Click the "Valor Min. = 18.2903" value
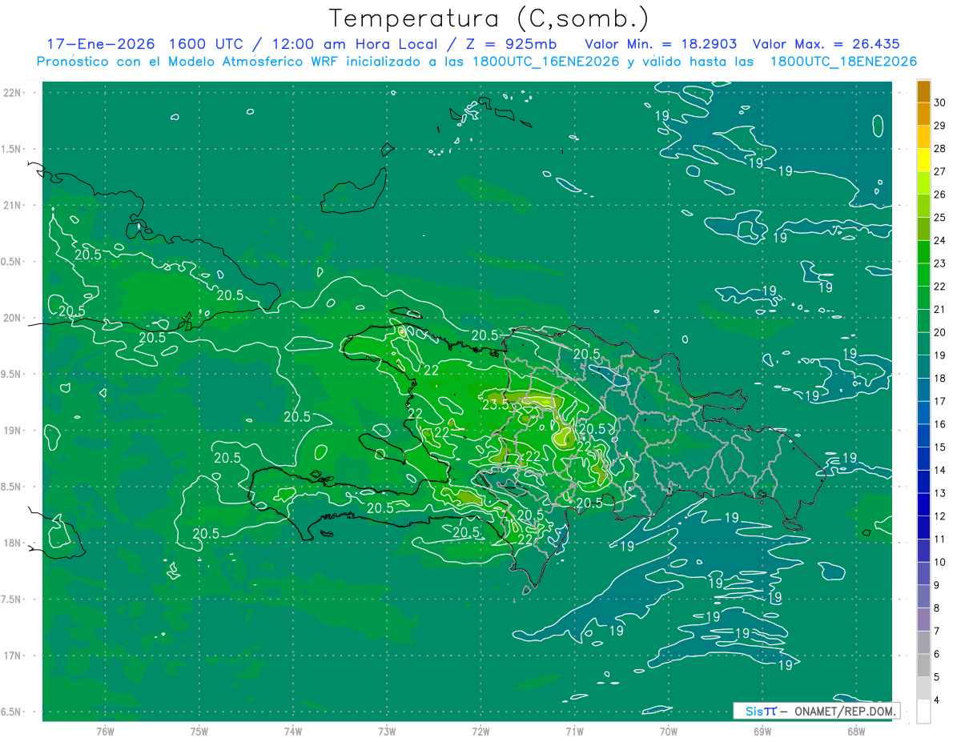Viewport: 961px width, 742px height. point(661,44)
